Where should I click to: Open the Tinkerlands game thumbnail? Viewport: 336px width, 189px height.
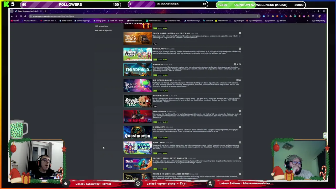(138, 54)
